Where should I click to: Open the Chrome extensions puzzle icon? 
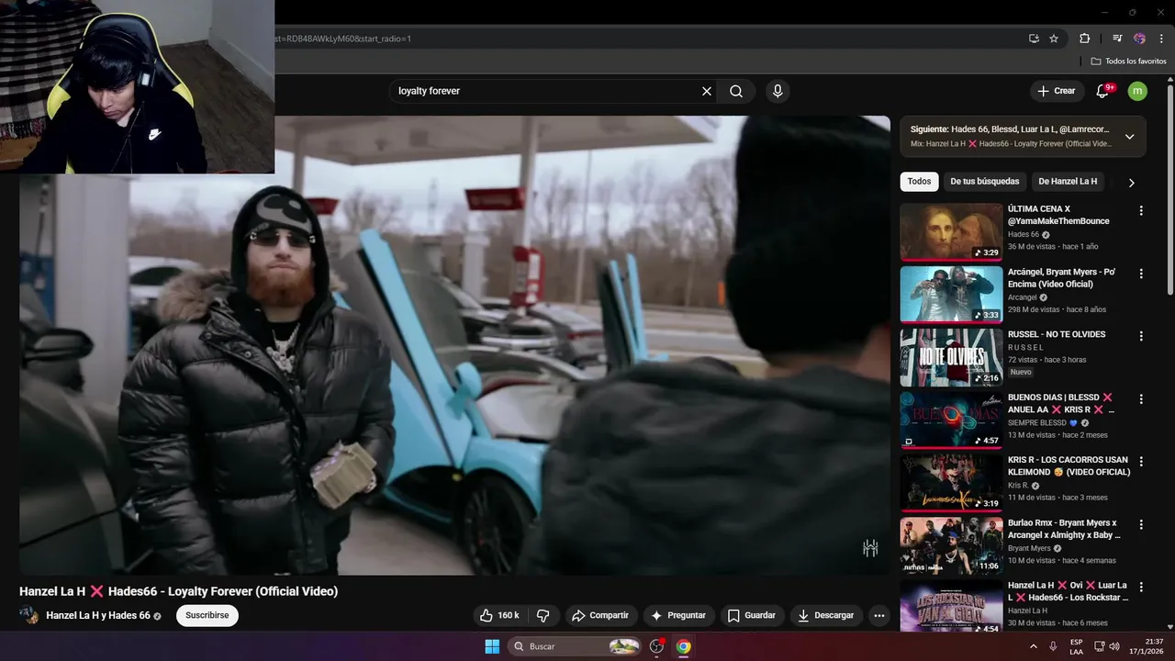click(x=1084, y=39)
